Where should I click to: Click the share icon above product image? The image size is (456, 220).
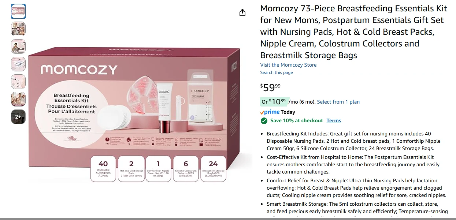point(242,12)
